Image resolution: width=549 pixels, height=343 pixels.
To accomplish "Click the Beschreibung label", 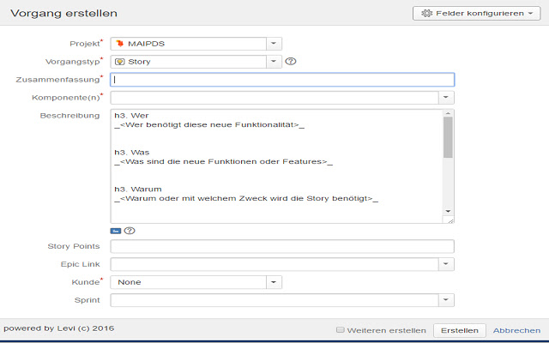I will [x=69, y=116].
